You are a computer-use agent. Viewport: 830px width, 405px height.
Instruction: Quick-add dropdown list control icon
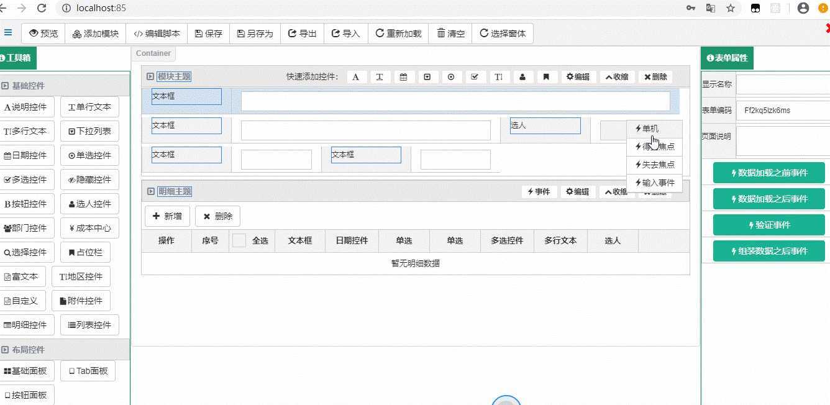pos(427,77)
